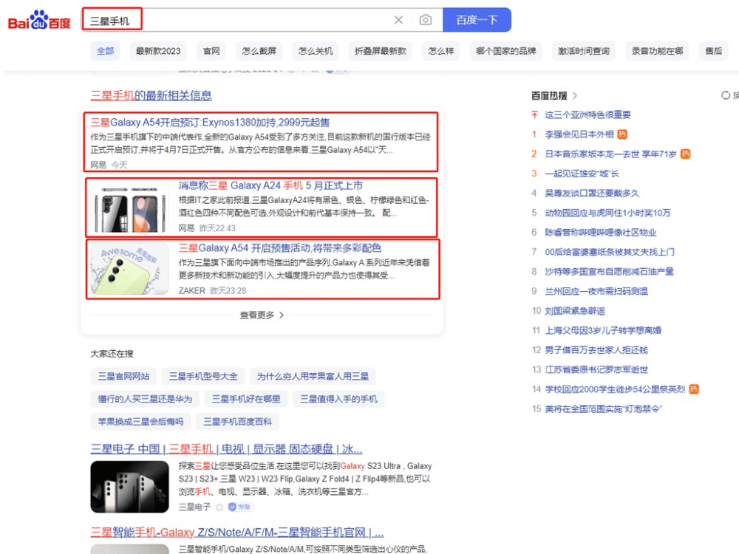739x554 pixels.
Task: Click the Baidu logo
Action: pyautogui.click(x=39, y=20)
